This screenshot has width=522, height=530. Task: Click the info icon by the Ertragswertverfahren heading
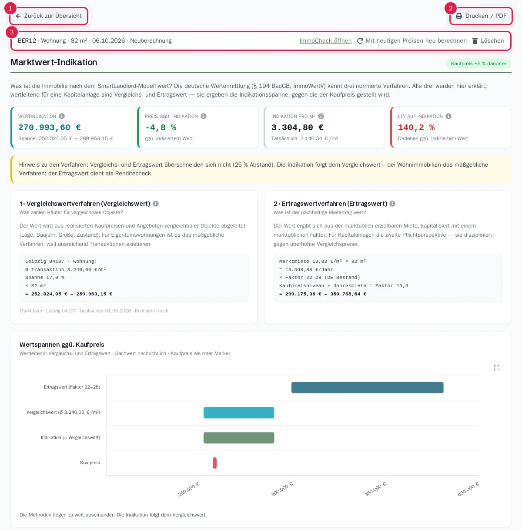coord(392,204)
